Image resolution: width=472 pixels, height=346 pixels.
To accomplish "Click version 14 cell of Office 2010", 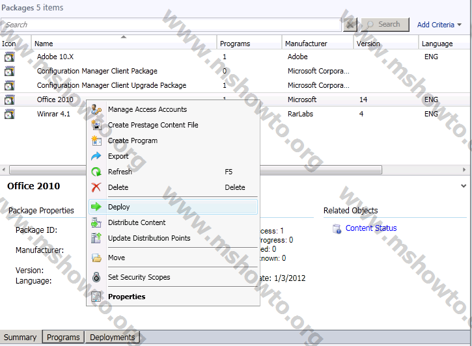I will pos(363,100).
